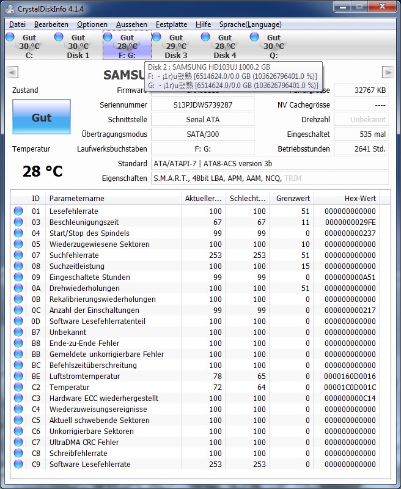This screenshot has width=401, height=489.
Task: Open the Sprache(Language) menu
Action: [251, 24]
